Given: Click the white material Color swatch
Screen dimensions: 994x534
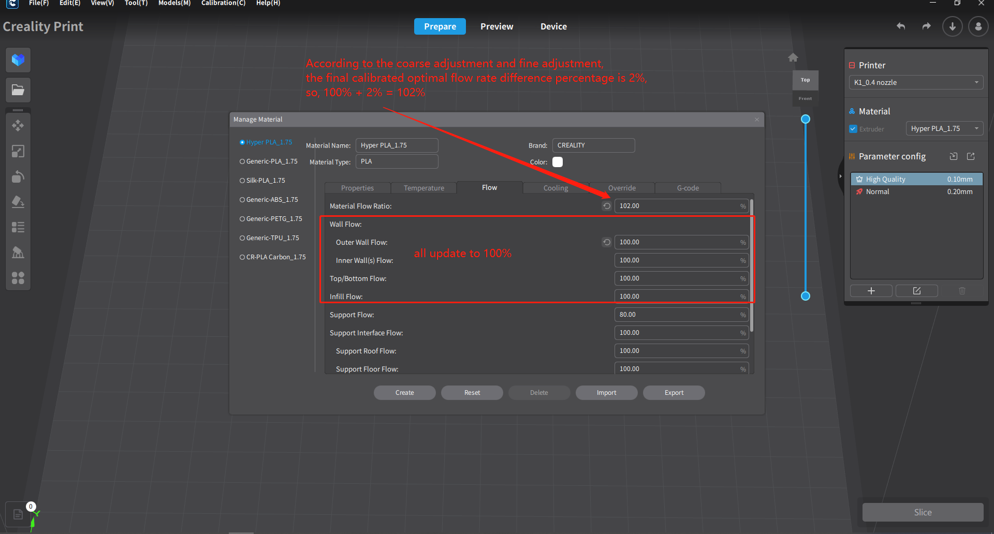Looking at the screenshot, I should pos(558,162).
